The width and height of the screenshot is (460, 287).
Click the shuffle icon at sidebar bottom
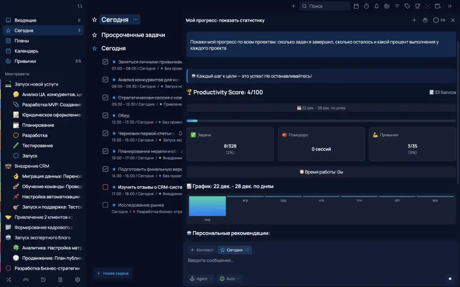pos(8,280)
